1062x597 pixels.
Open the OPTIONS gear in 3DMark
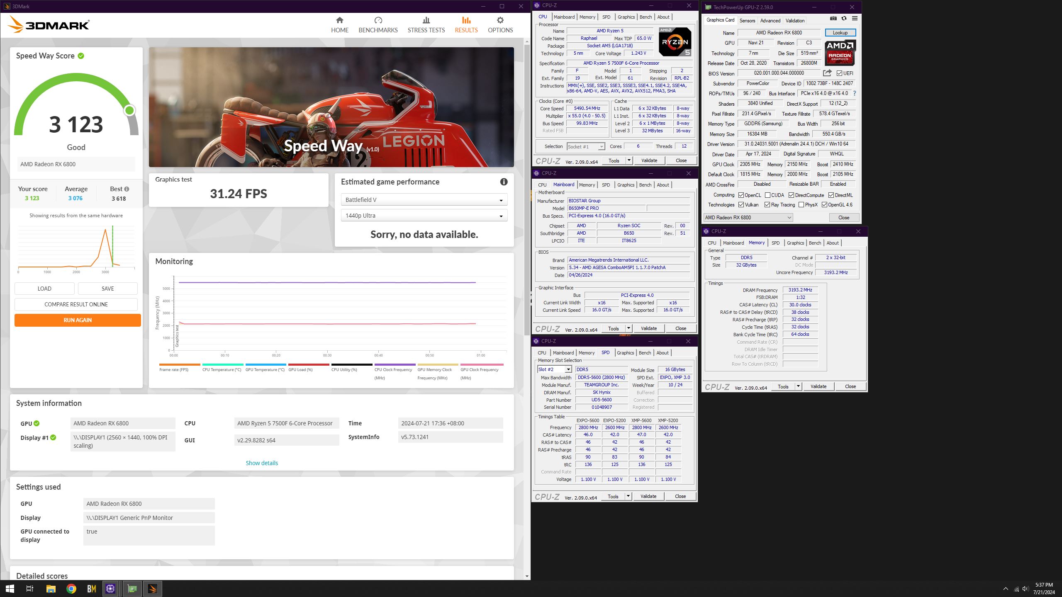(500, 25)
